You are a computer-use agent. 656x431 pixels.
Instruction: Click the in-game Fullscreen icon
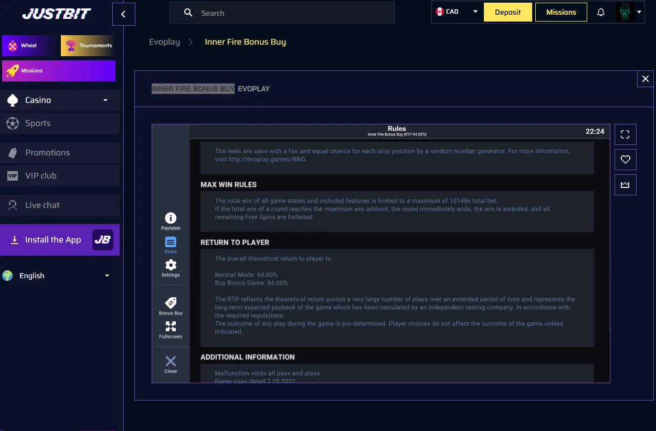click(x=171, y=330)
